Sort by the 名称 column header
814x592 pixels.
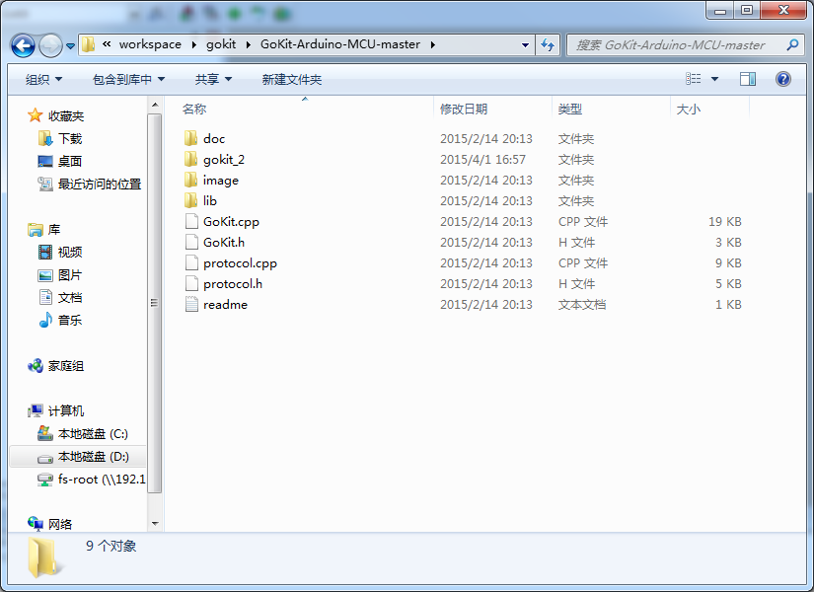point(299,110)
